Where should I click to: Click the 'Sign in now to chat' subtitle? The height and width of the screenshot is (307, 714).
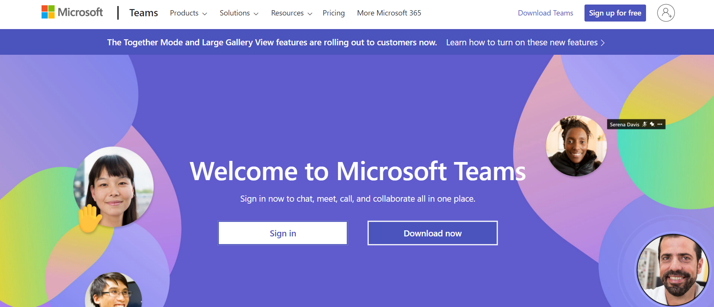pos(358,199)
